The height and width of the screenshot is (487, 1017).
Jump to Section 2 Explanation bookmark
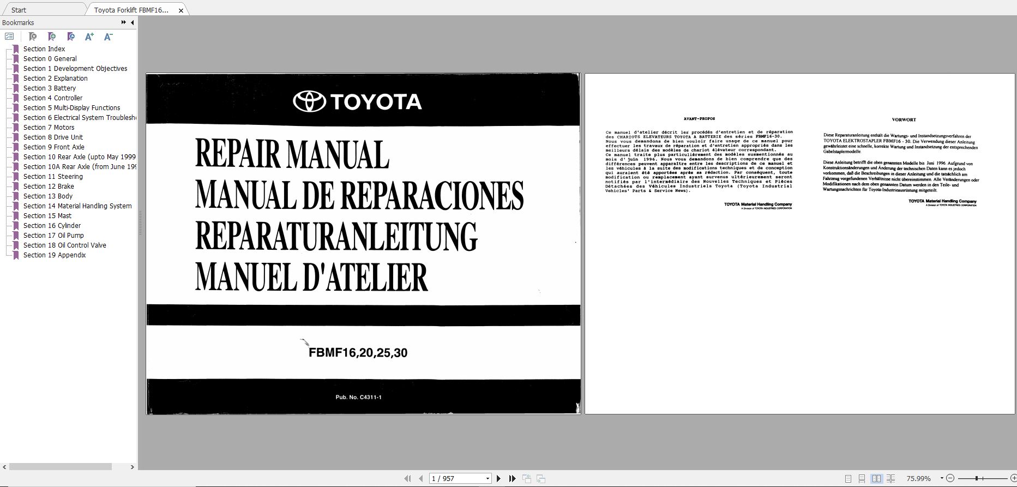pos(56,79)
